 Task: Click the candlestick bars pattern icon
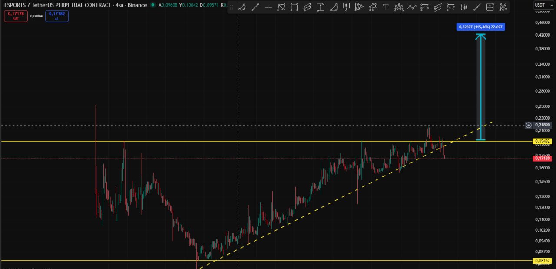tap(464, 7)
